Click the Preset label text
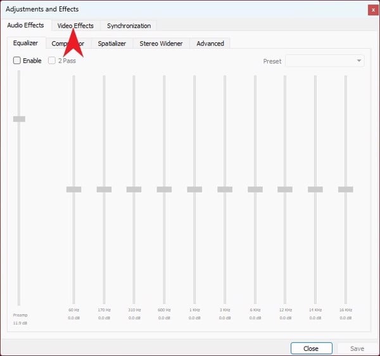Screen dimensions: 380x356 point(272,61)
